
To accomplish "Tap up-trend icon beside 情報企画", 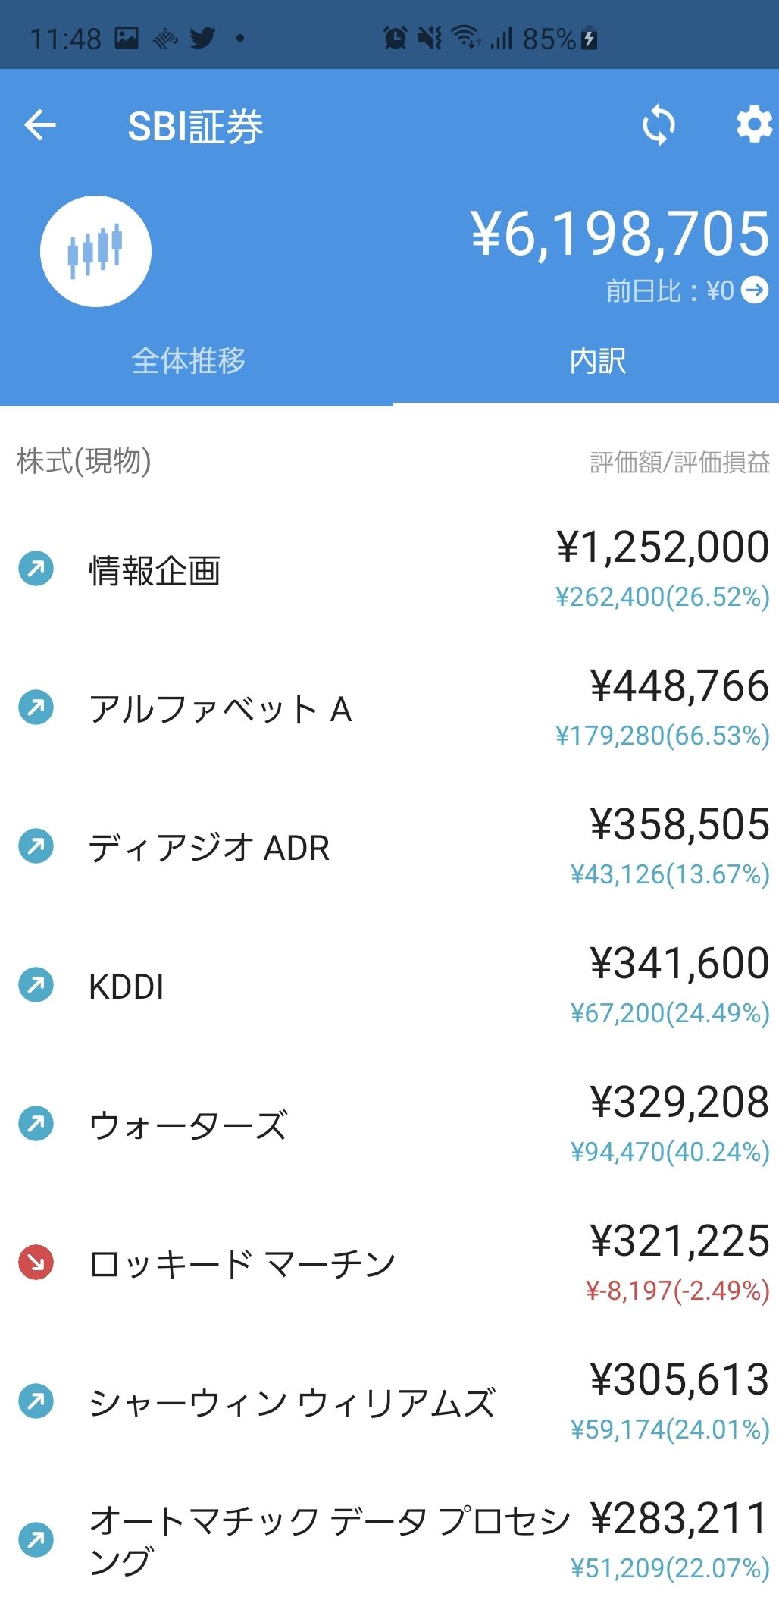I will [36, 569].
